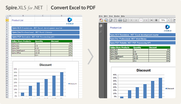Click 'Quantity' header cell in Excel
This screenshot has width=181, height=104.
click(43, 41)
